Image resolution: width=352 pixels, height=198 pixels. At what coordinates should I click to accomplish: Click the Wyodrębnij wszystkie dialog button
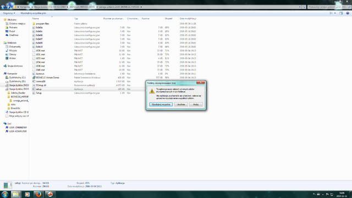tap(161, 105)
